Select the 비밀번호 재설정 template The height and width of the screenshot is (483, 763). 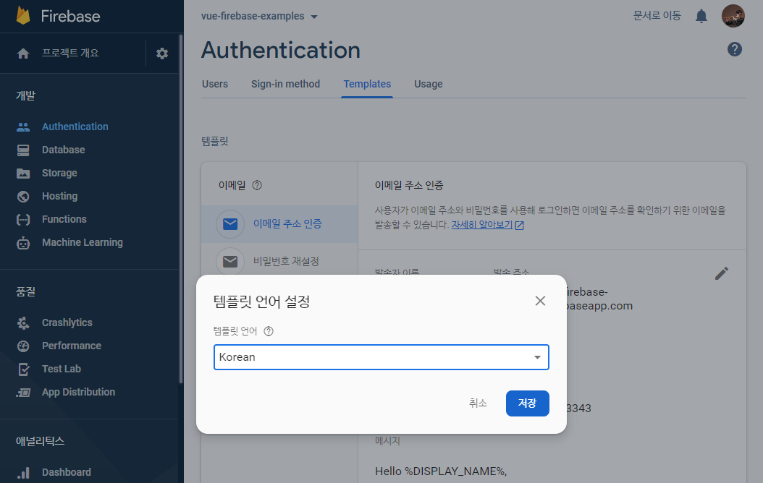tap(279, 262)
